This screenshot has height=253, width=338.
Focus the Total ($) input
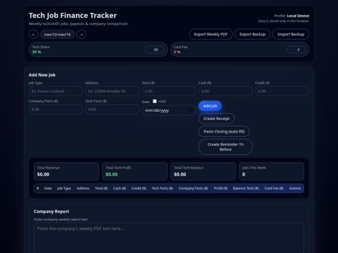pyautogui.click(x=169, y=91)
